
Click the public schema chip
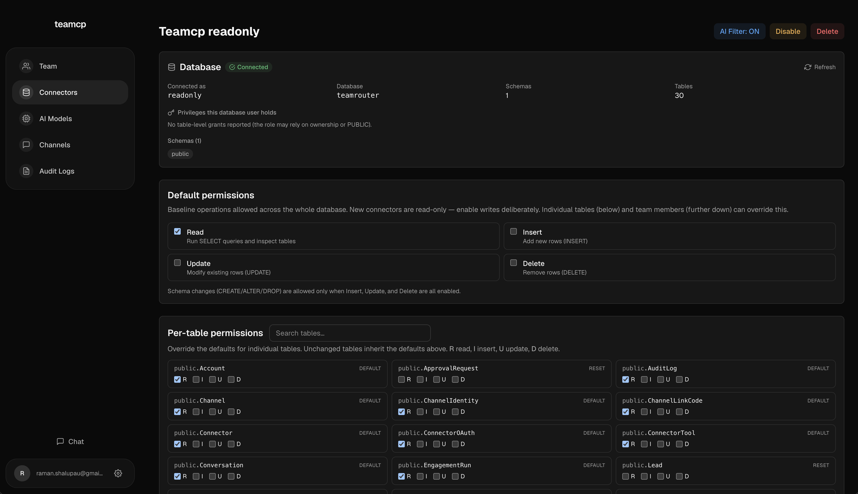[x=180, y=154]
